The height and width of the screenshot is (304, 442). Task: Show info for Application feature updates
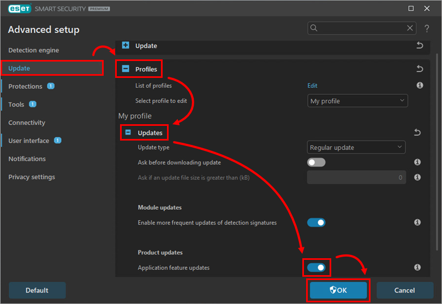[x=417, y=267]
